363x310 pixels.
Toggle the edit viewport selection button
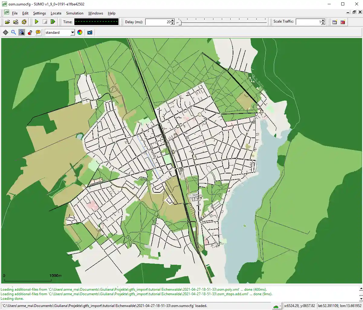click(22, 33)
